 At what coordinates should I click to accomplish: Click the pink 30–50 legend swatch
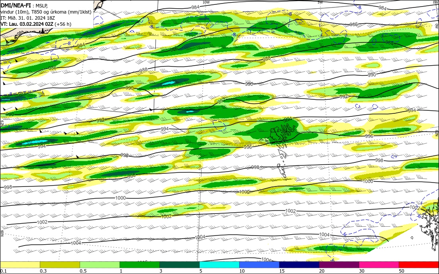379,265
